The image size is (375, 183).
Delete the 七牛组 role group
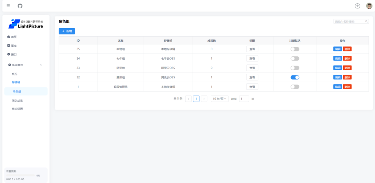pyautogui.click(x=347, y=59)
